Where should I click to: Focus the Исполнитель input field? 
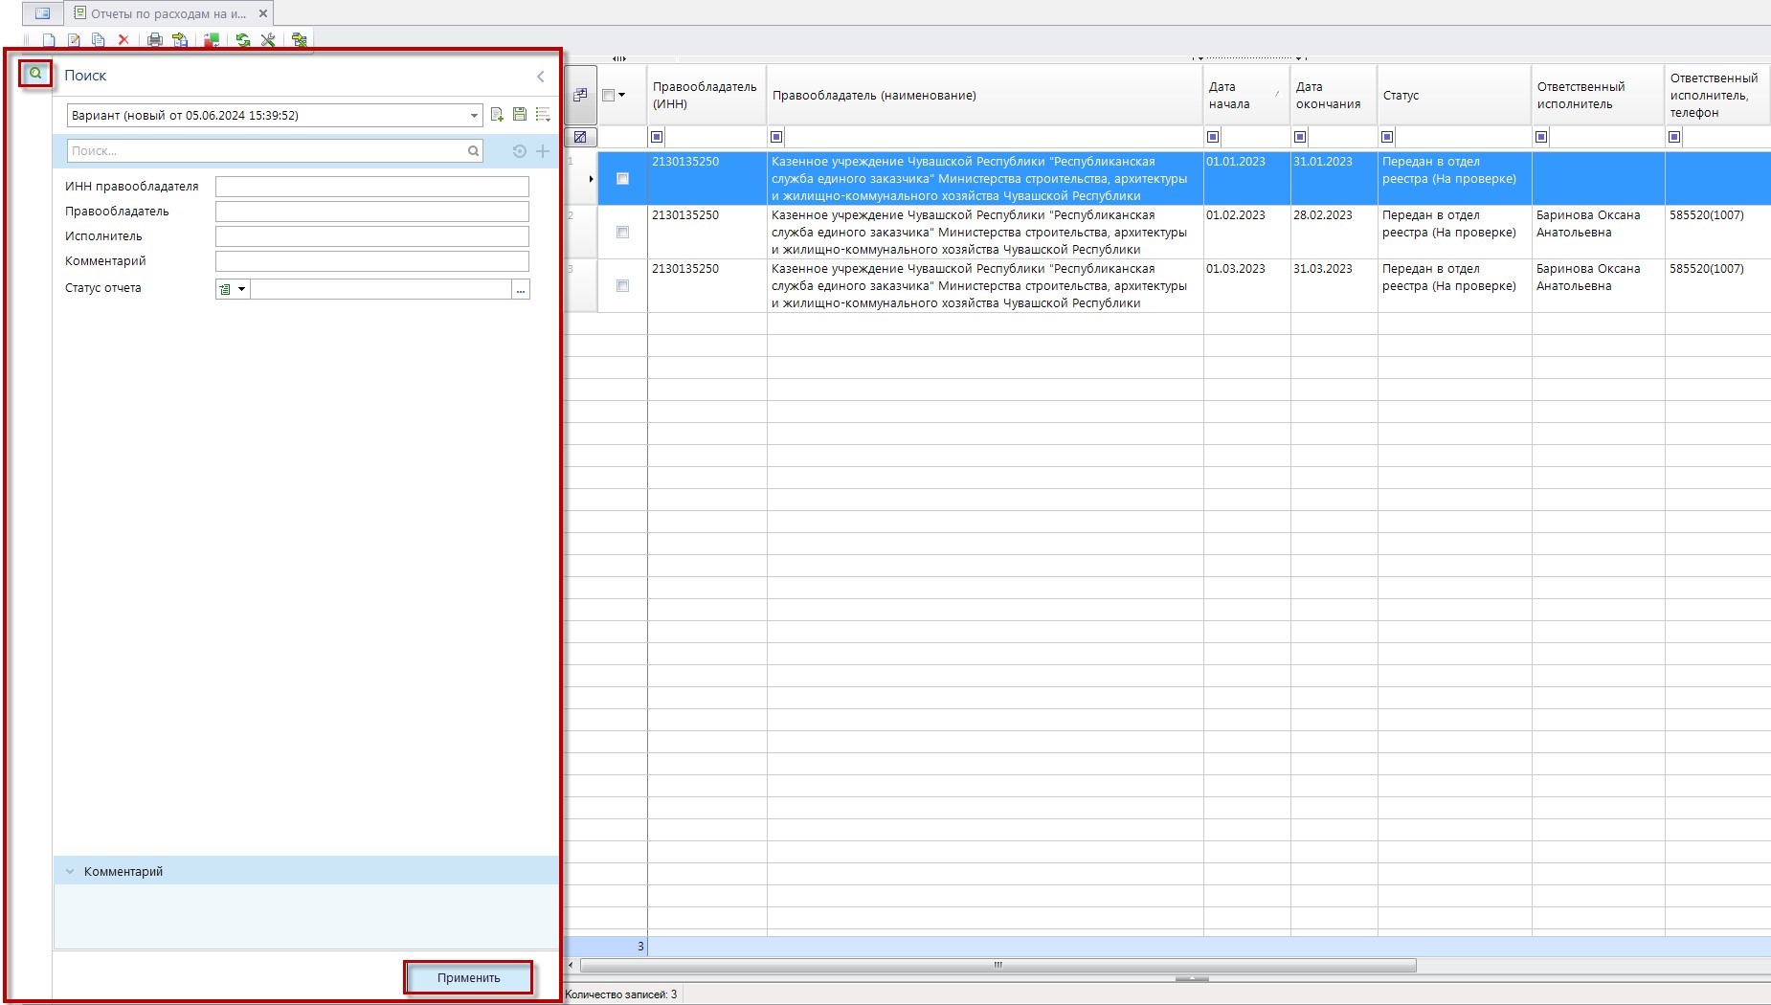click(x=372, y=236)
